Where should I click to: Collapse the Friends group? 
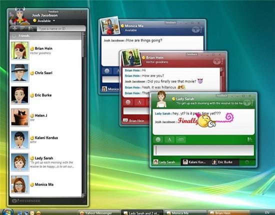(x=14, y=36)
